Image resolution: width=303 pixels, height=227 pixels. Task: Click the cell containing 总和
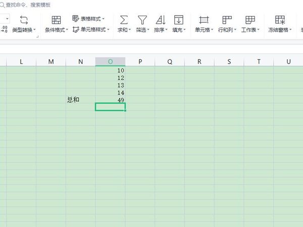pyautogui.click(x=74, y=100)
